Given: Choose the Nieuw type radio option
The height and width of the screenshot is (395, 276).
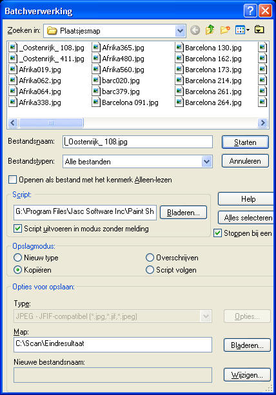Looking at the screenshot, I should pyautogui.click(x=17, y=258).
